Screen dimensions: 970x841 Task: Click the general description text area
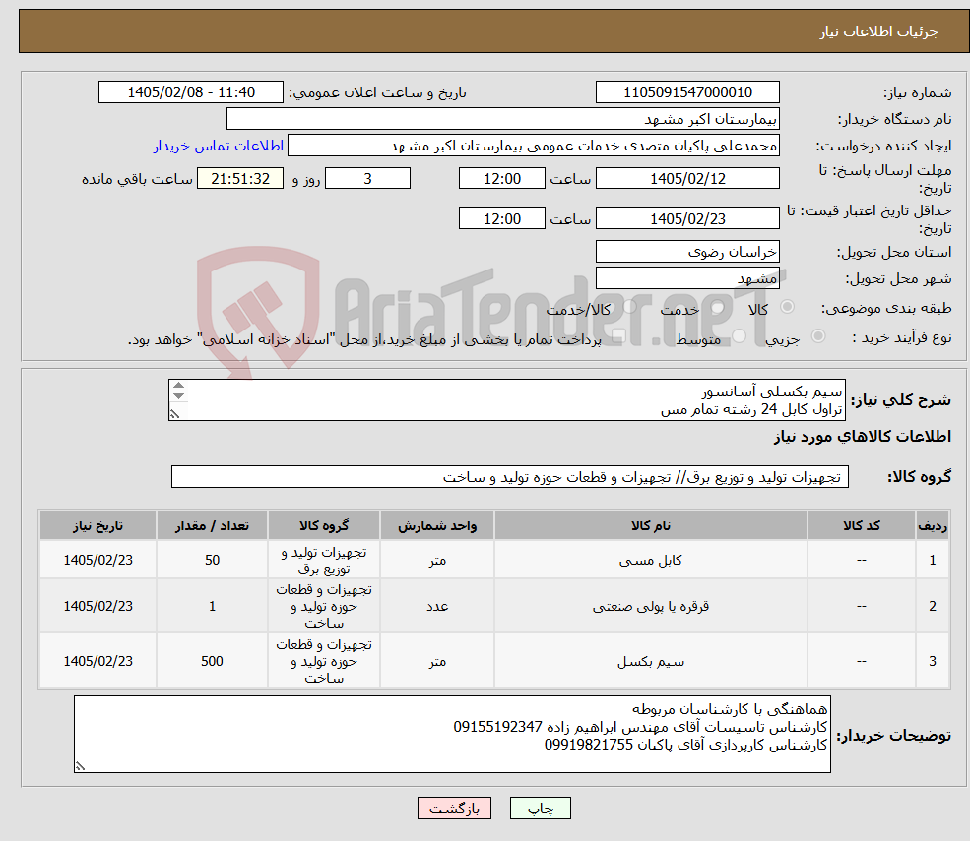(506, 399)
